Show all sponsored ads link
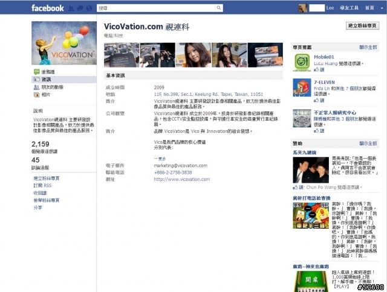The width and height of the screenshot is (387, 292). [368, 144]
